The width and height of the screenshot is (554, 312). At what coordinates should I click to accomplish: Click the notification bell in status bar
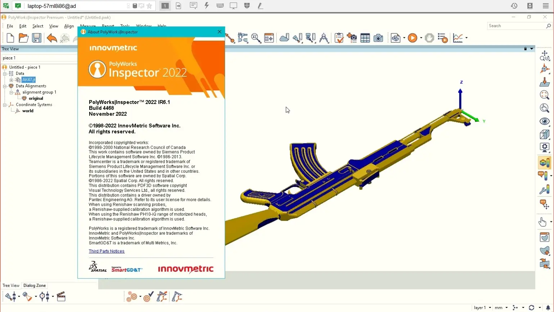pyautogui.click(x=548, y=308)
